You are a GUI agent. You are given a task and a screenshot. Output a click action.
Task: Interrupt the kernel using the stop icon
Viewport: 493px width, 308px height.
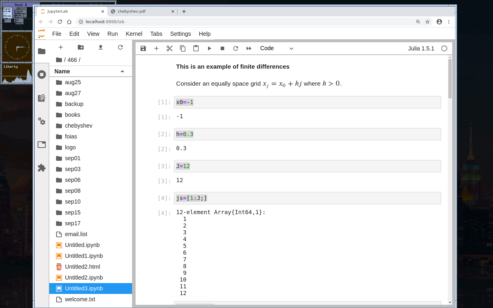click(222, 48)
